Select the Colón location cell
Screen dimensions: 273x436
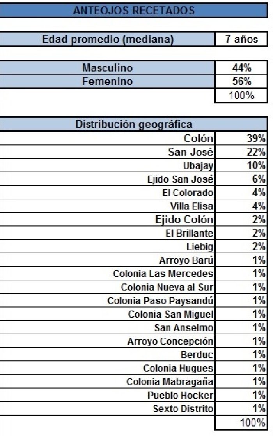click(108, 138)
